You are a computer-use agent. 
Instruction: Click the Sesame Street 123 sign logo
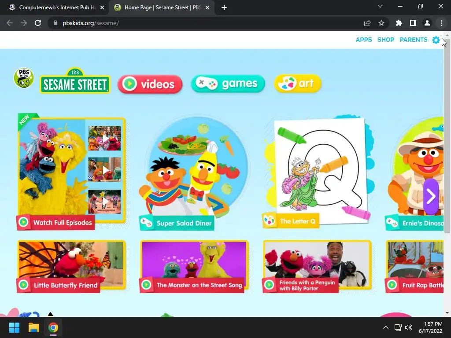tap(75, 81)
